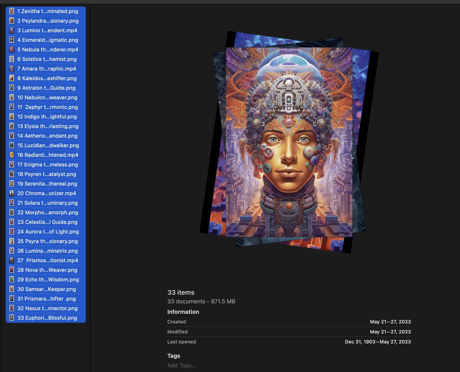
Task: Collapse the Information section
Action: coord(183,312)
